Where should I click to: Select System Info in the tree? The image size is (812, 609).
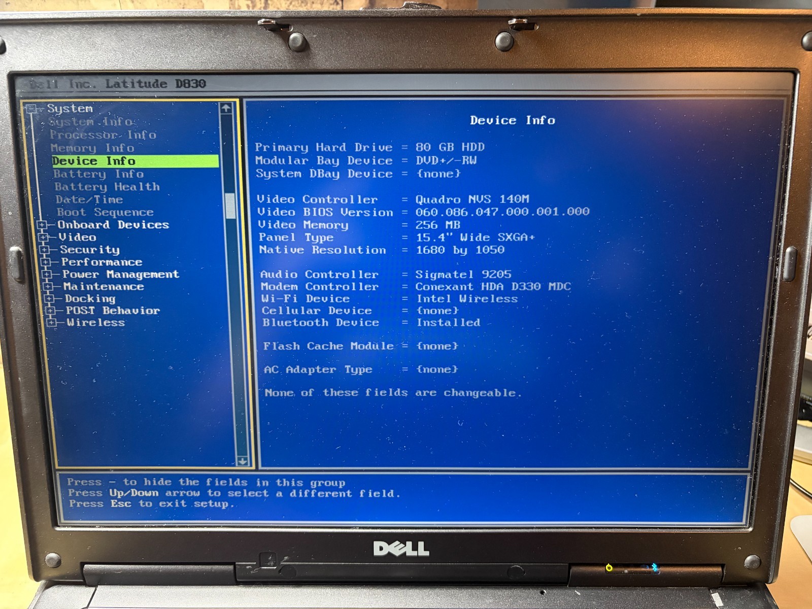click(91, 122)
